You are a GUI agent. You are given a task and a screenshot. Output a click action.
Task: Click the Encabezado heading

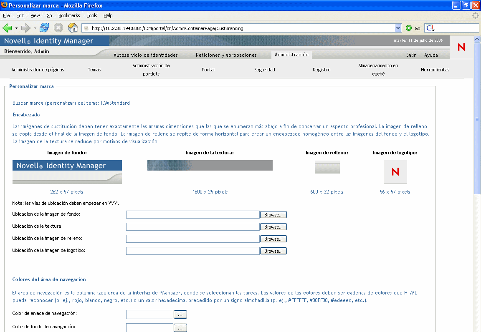pyautogui.click(x=26, y=115)
